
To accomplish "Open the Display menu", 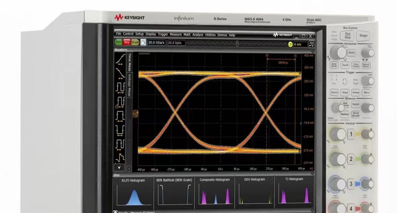I will (151, 34).
